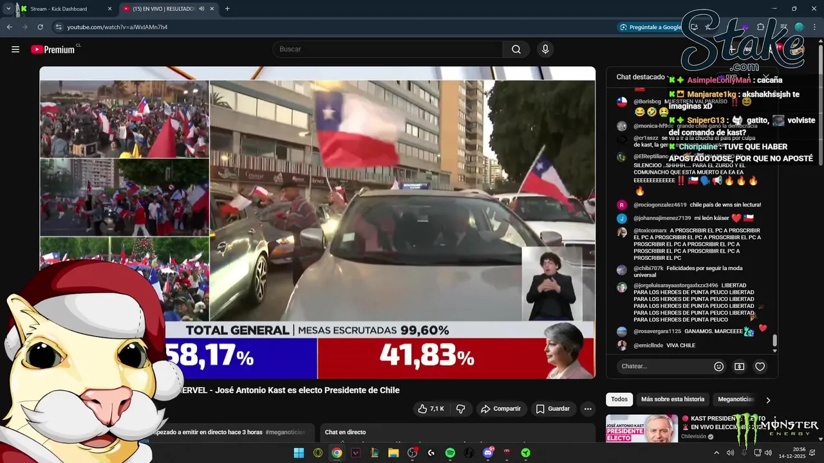Click the live chat scrollbar
Screen dimensions: 824x463
click(x=775, y=340)
